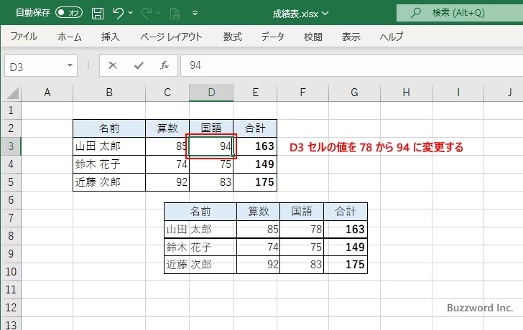
Task: Open the Customize Quick Access Toolbar dropdown
Action: click(194, 12)
